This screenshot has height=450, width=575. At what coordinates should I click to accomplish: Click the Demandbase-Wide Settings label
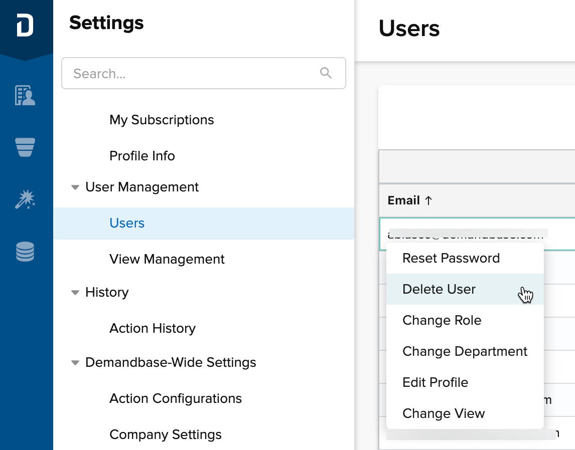pos(171,362)
